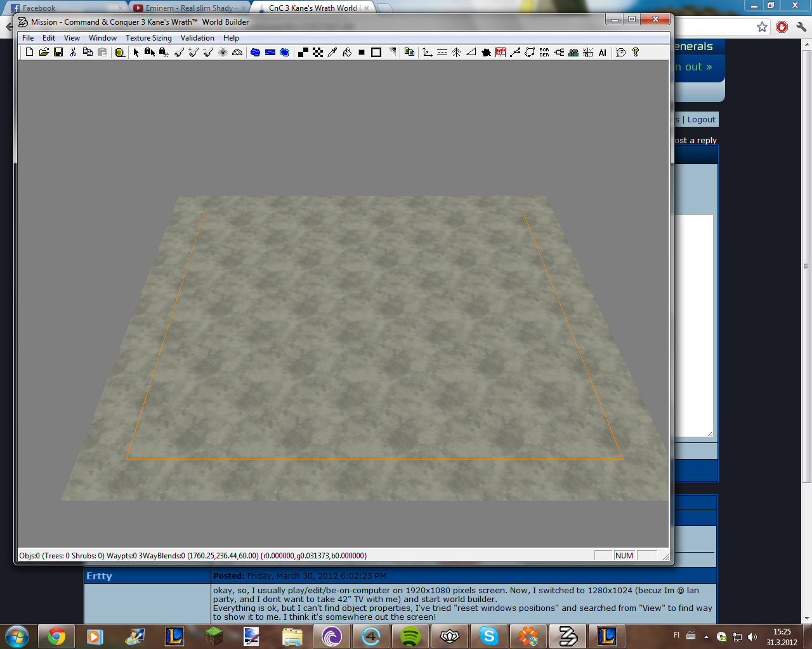Open Chrome from the taskbar
The image size is (812, 649).
click(x=56, y=636)
